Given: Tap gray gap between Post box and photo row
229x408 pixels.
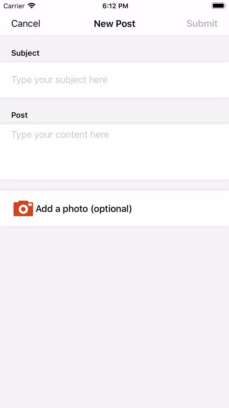Looking at the screenshot, I should 114,185.
